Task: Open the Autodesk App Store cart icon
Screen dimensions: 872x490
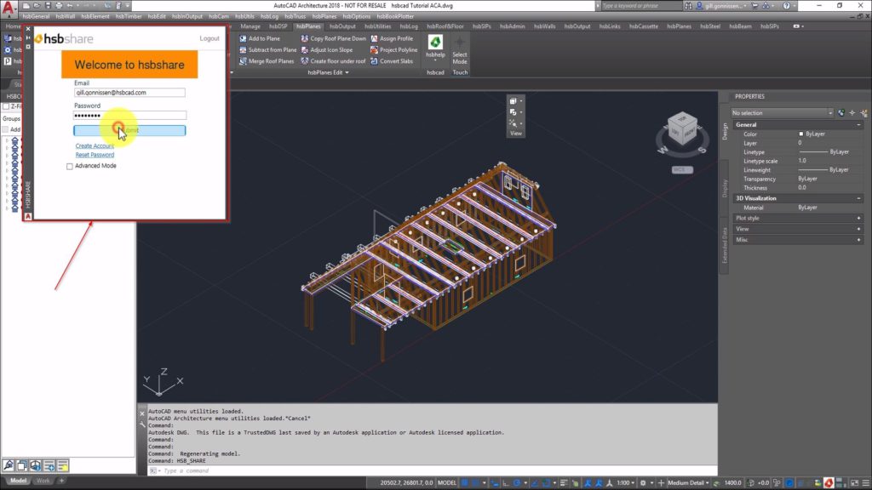Action: [x=754, y=6]
